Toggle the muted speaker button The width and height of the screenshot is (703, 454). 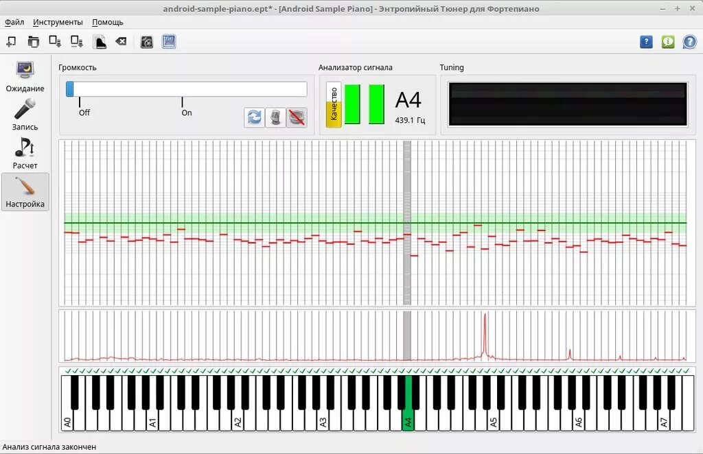pos(297,118)
